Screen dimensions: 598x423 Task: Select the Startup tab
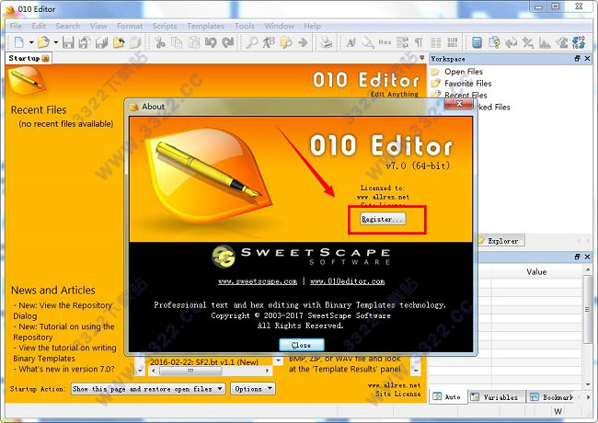tap(25, 58)
